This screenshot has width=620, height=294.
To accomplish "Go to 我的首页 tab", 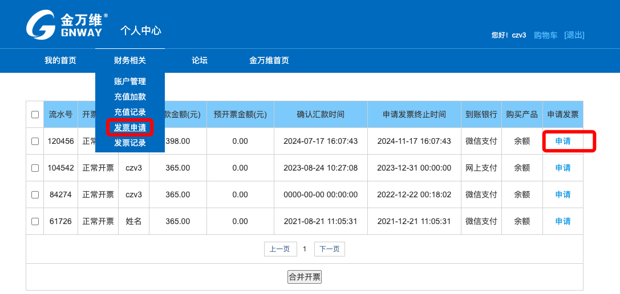I will coord(60,60).
